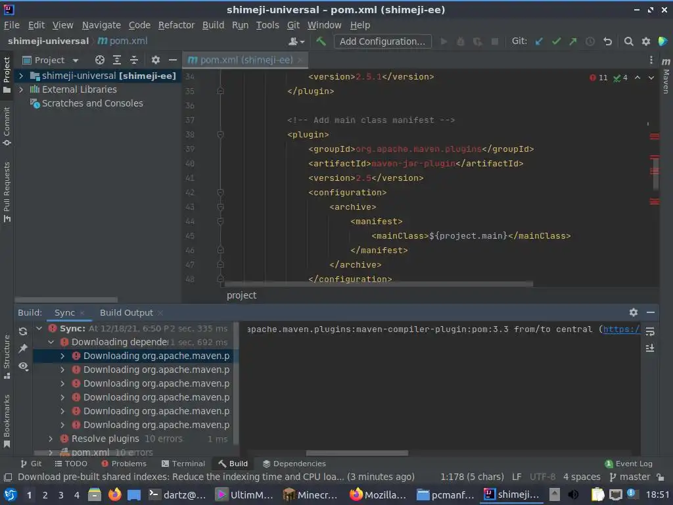Click Add Configuration button

click(383, 41)
